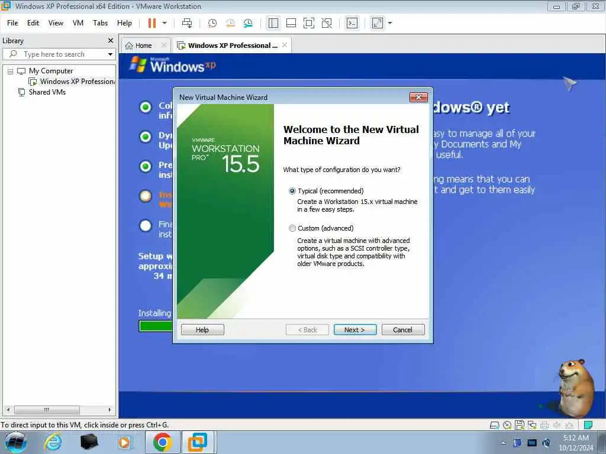Take a snapshot using the clock-plus icon
This screenshot has width=606, height=454.
(x=212, y=23)
